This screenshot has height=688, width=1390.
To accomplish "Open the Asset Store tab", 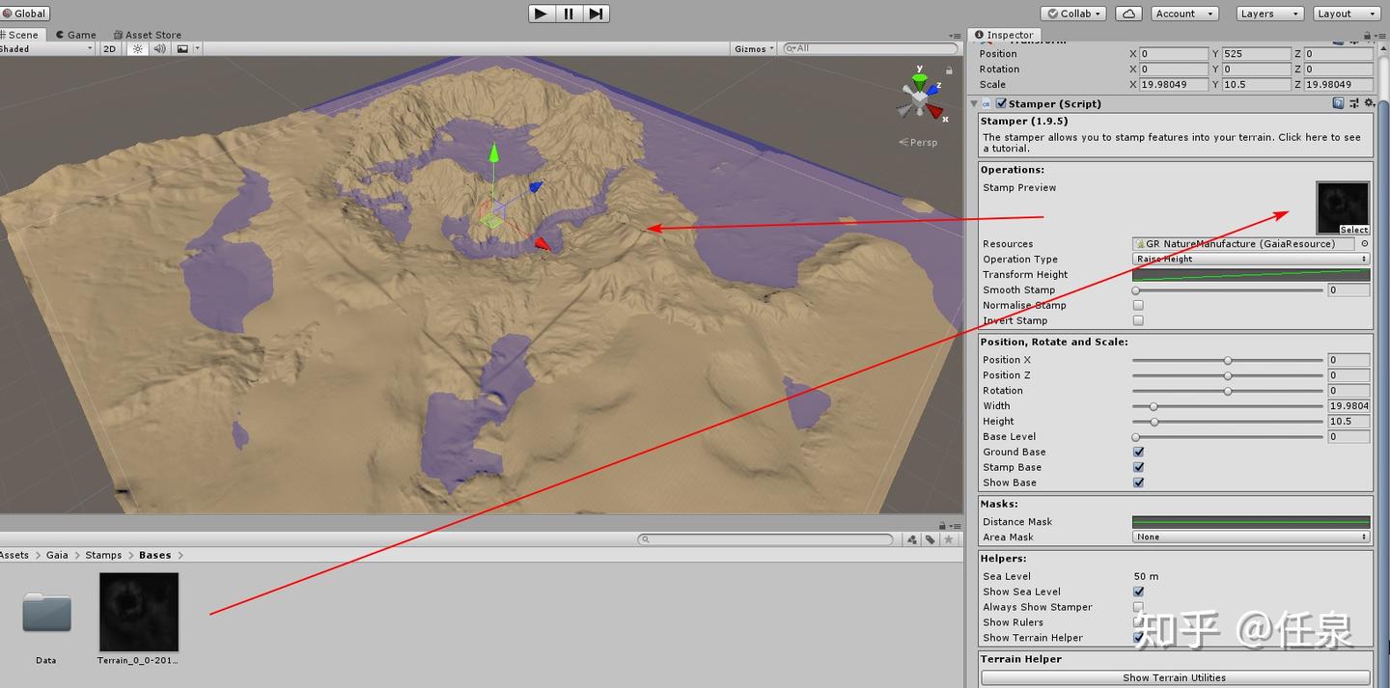I will pos(148,35).
